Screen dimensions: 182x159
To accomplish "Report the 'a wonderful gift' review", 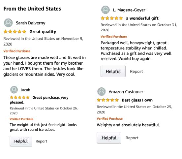I will tap(136, 71).
